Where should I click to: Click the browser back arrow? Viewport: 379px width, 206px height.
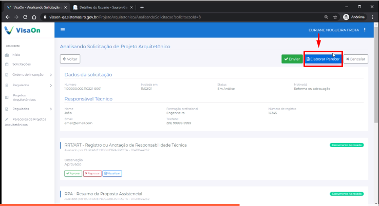(8, 17)
